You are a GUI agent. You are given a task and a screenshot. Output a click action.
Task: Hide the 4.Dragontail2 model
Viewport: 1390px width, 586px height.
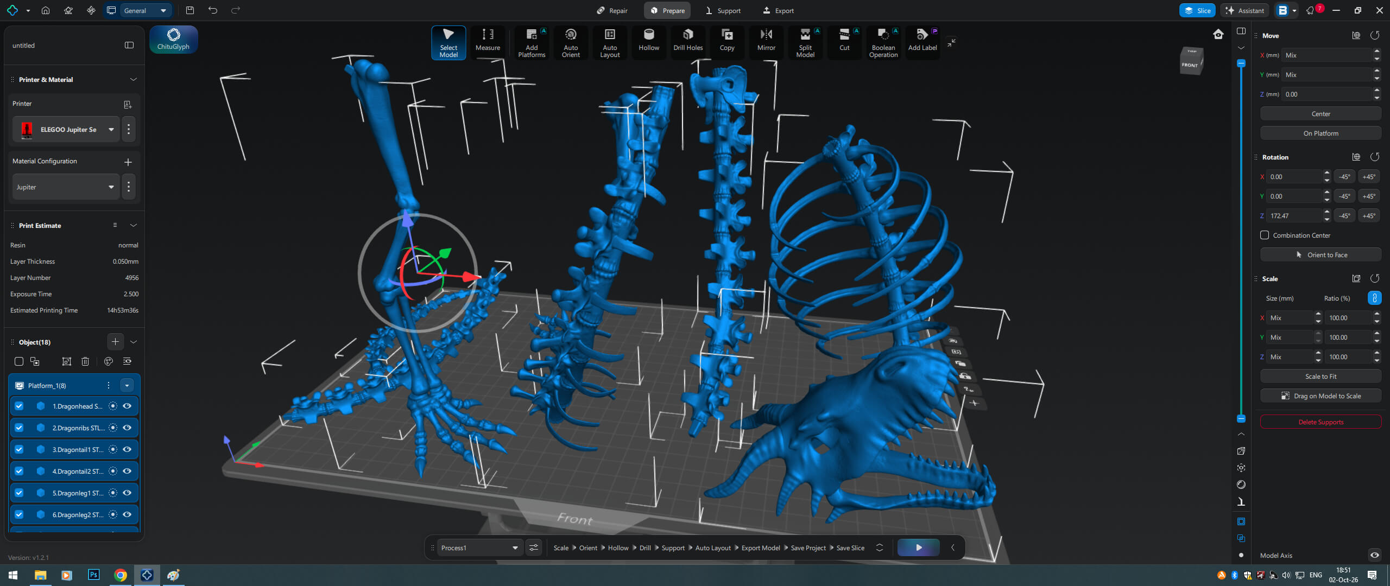pyautogui.click(x=127, y=471)
